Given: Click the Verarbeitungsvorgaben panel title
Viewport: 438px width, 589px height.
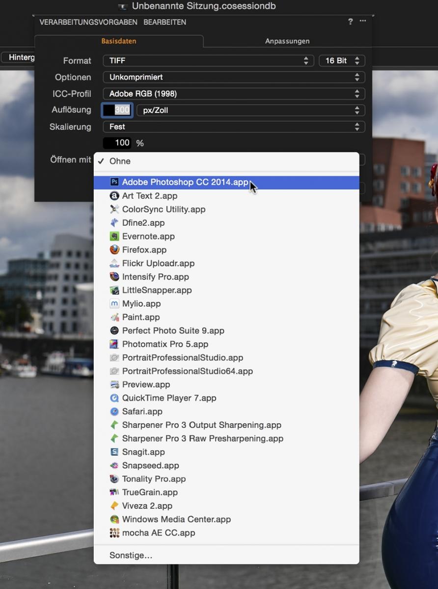Looking at the screenshot, I should click(x=88, y=22).
